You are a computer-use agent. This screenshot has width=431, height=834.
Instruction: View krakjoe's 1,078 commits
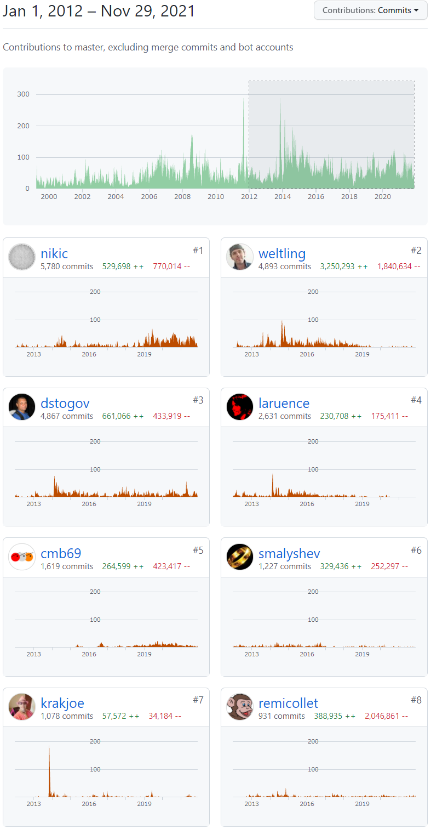67,716
